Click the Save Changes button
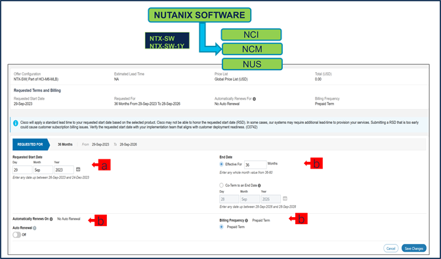441x259 pixels. 413,249
